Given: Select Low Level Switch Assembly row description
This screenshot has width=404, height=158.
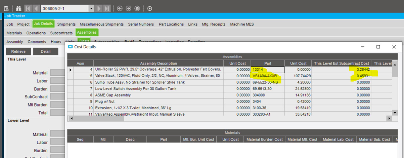Looking at the screenshot, I should [x=159, y=89].
